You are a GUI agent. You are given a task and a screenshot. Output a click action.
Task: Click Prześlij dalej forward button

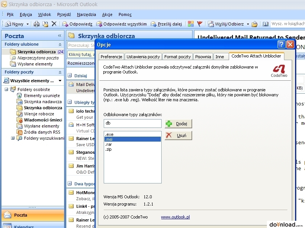(x=166, y=24)
